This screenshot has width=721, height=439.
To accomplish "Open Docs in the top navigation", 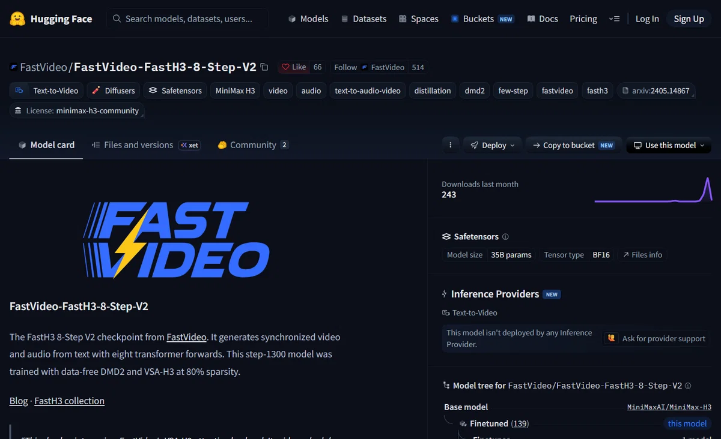I will pos(543,19).
